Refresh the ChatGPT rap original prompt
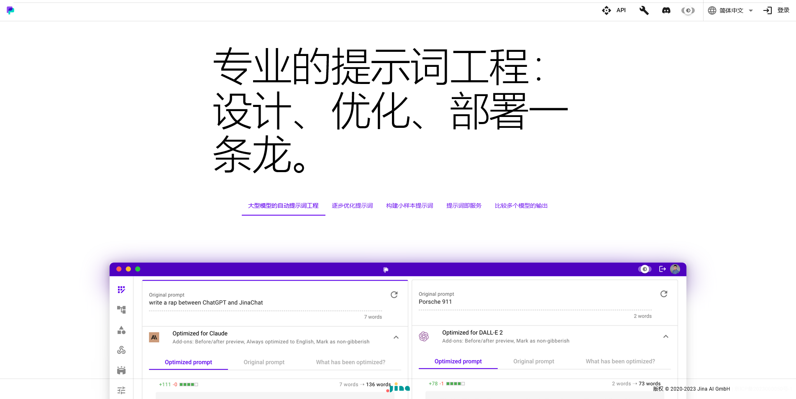Screen dimensions: 796x399 (x=394, y=295)
